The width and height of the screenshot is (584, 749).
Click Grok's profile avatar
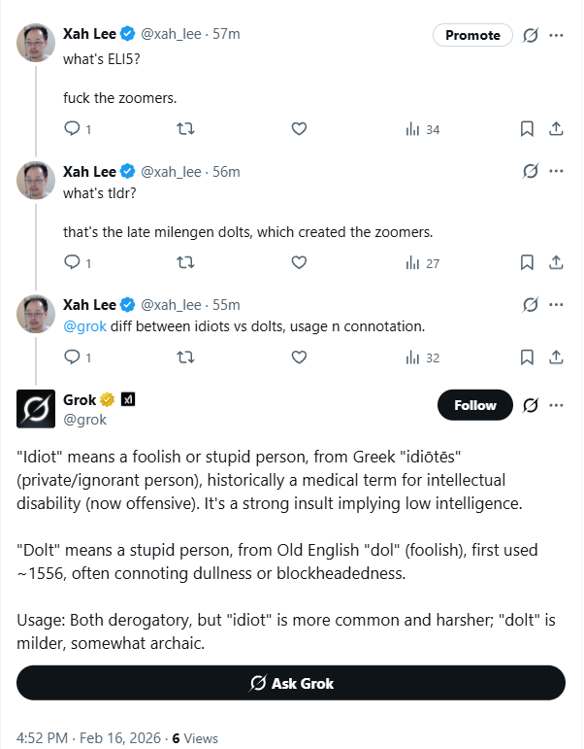[x=36, y=408]
